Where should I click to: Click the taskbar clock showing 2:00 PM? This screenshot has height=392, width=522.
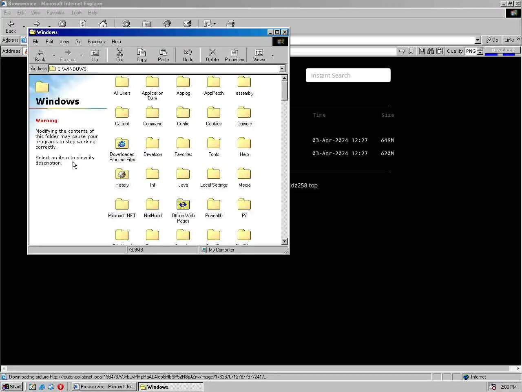point(508,387)
